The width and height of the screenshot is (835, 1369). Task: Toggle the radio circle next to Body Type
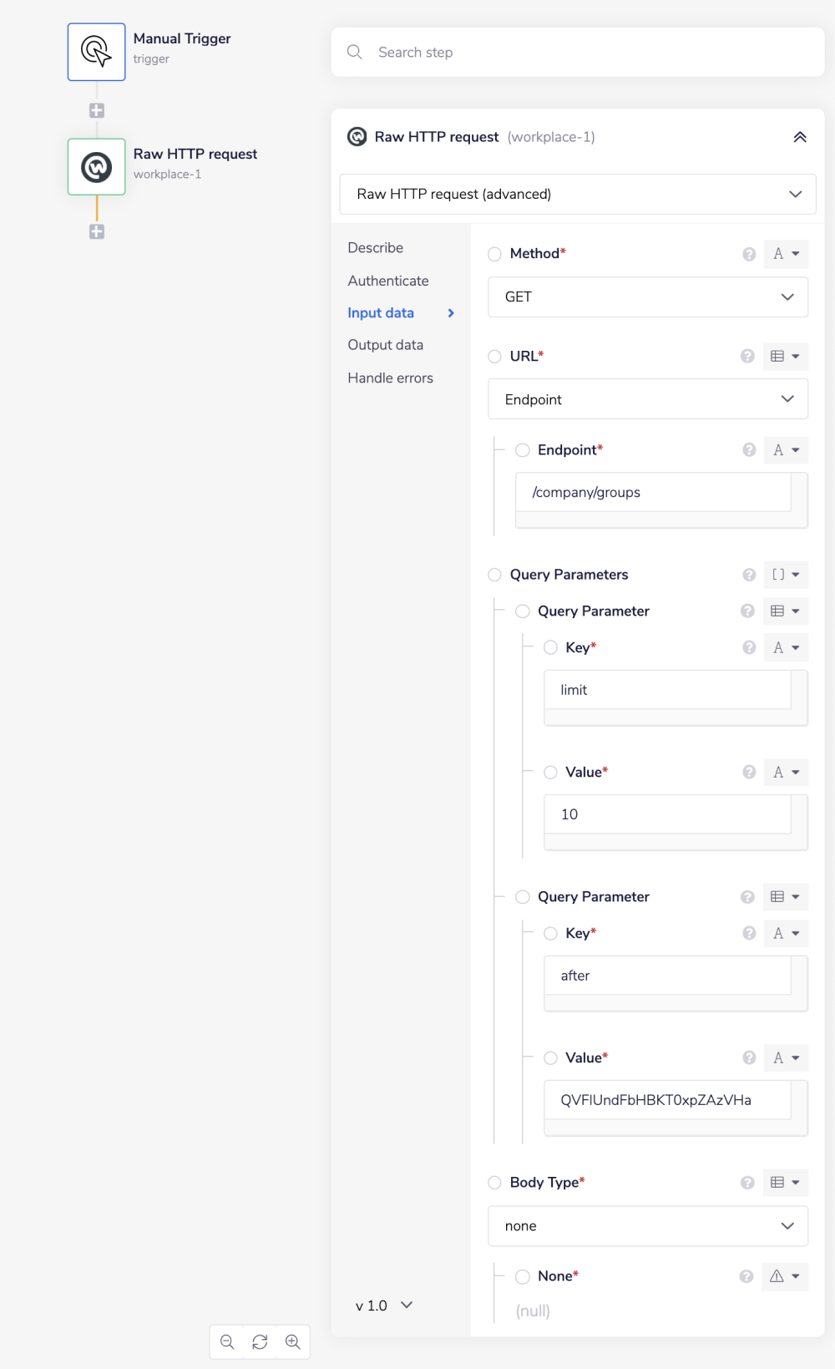pyautogui.click(x=495, y=1183)
